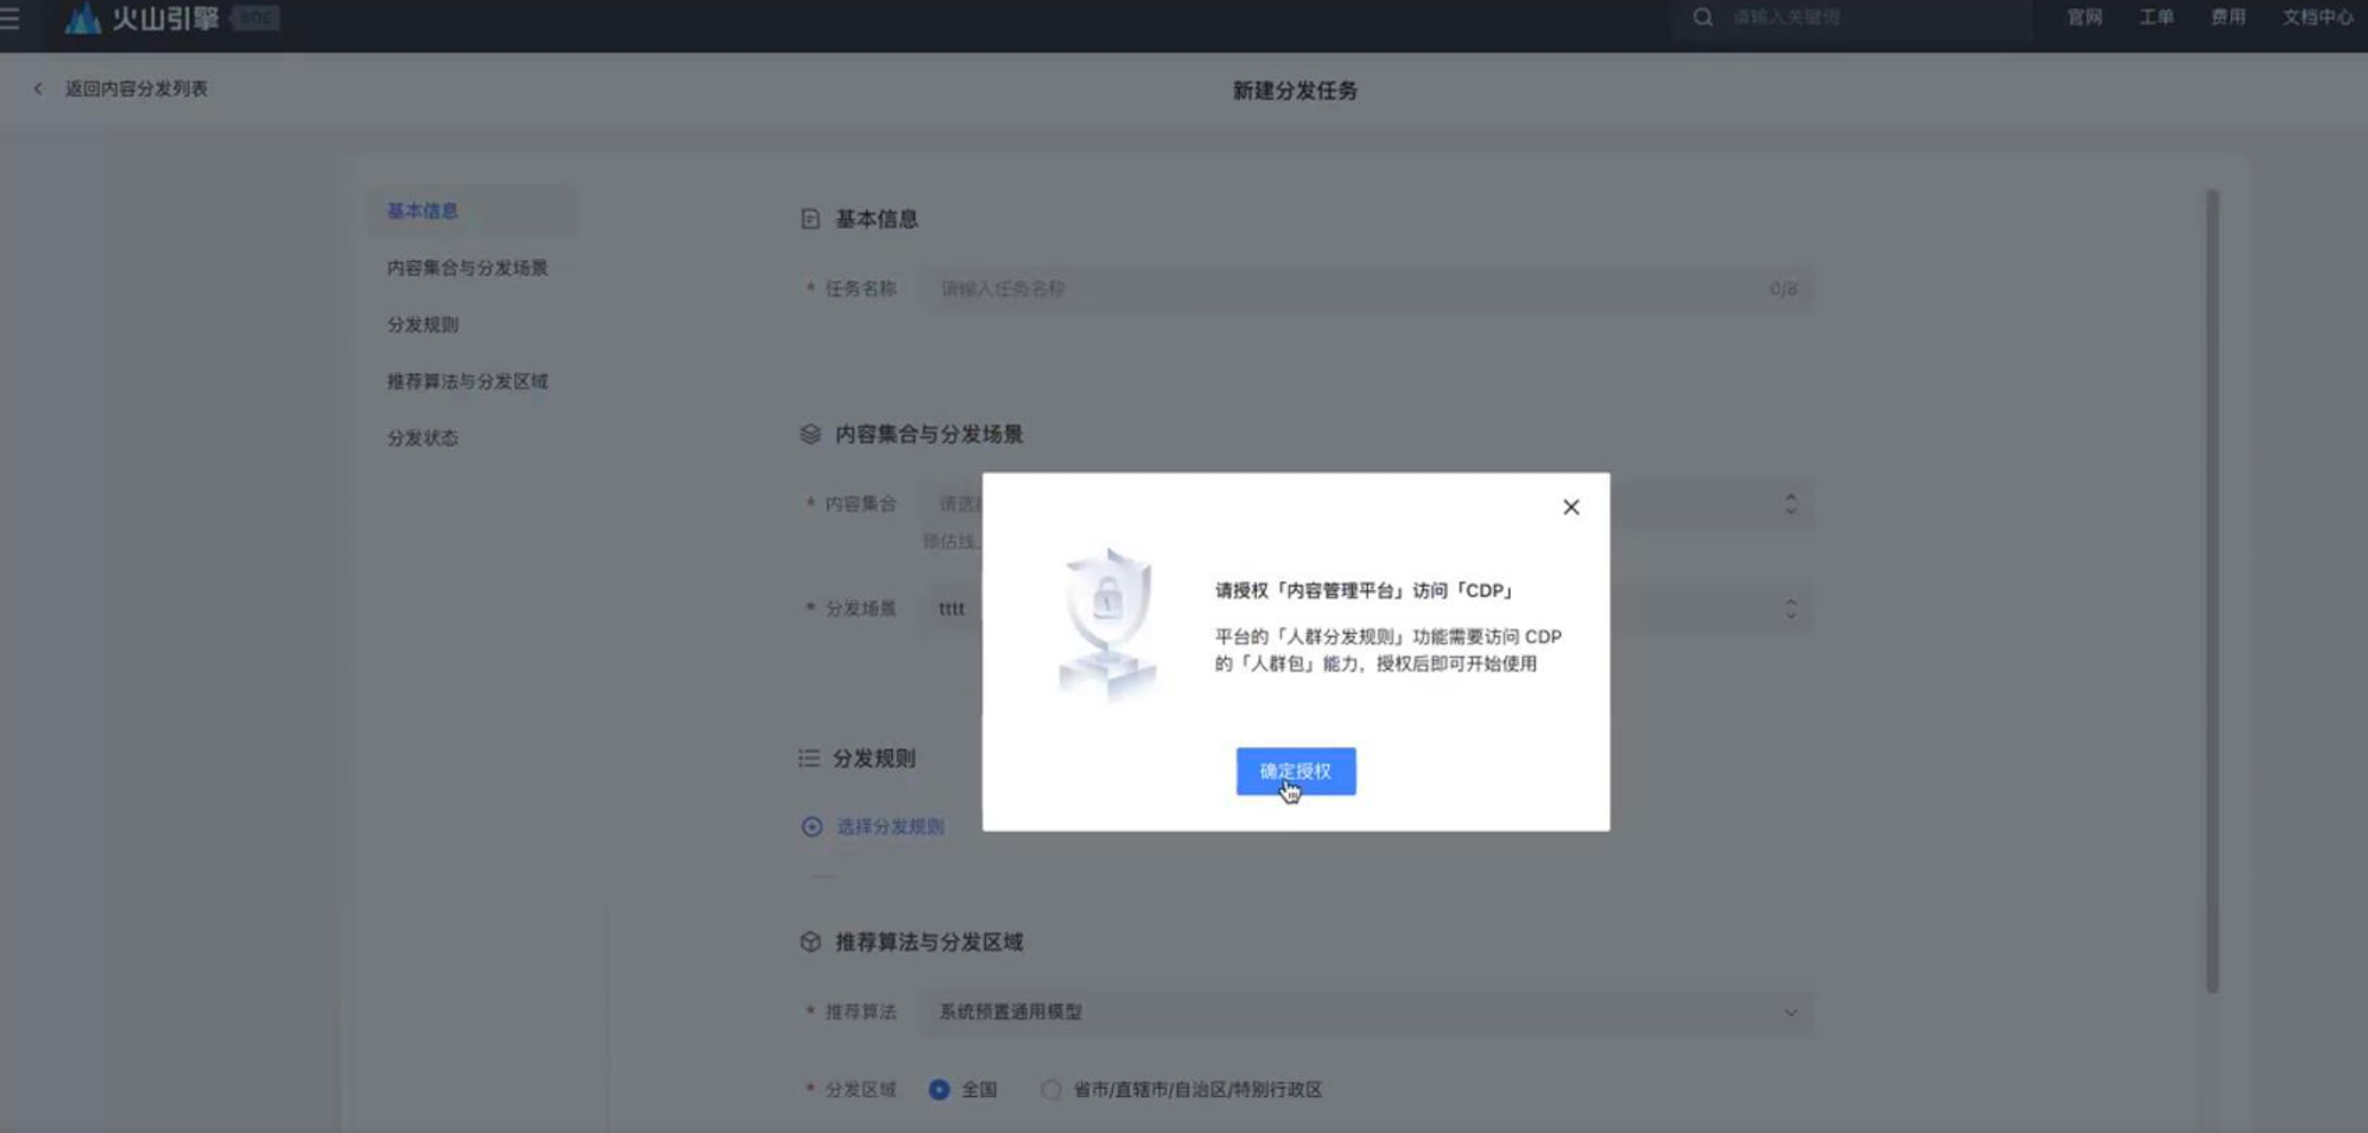Open 工单 in top navigation
2368x1133 pixels.
[x=2155, y=17]
